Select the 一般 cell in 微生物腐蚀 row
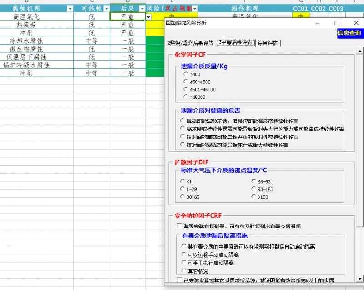This screenshot has height=290, width=364. point(128,49)
